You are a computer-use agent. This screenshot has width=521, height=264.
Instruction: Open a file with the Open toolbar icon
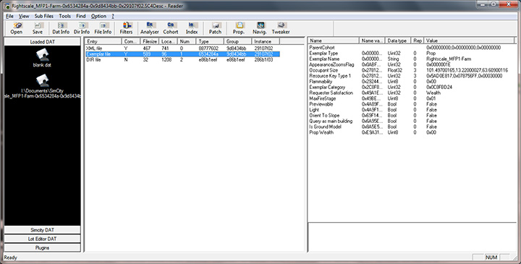[16, 28]
